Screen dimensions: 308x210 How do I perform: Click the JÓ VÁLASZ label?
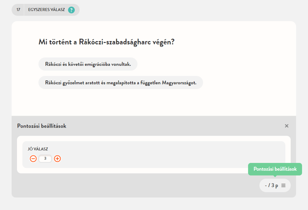(38, 149)
